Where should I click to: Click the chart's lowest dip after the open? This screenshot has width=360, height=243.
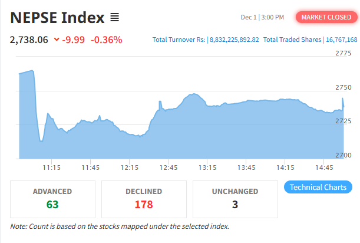[41, 141]
